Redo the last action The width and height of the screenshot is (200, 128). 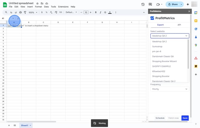point(16,12)
